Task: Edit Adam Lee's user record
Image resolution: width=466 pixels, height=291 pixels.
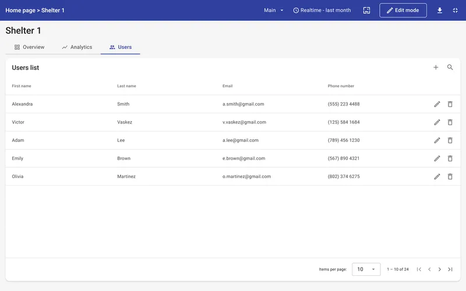Action: 437,140
